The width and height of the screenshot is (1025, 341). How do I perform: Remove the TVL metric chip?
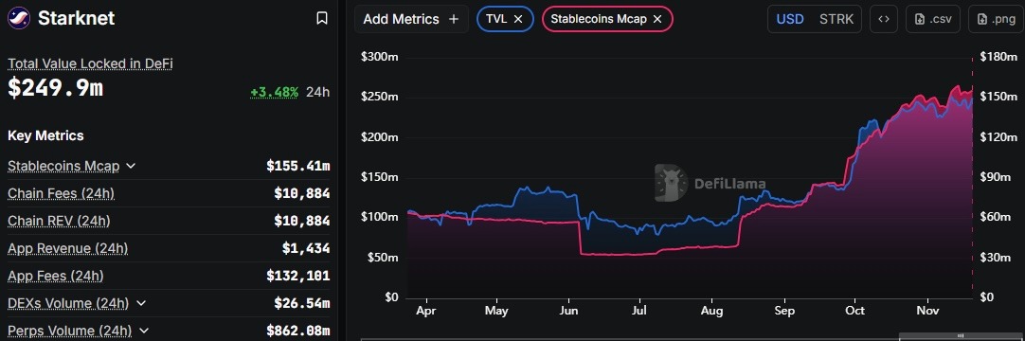point(518,19)
